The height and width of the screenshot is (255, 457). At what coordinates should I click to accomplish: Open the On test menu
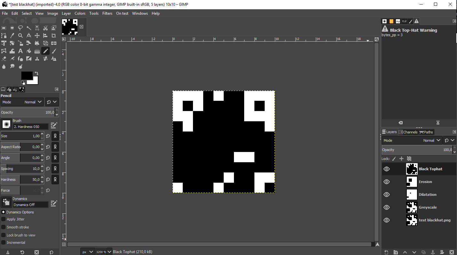click(122, 13)
